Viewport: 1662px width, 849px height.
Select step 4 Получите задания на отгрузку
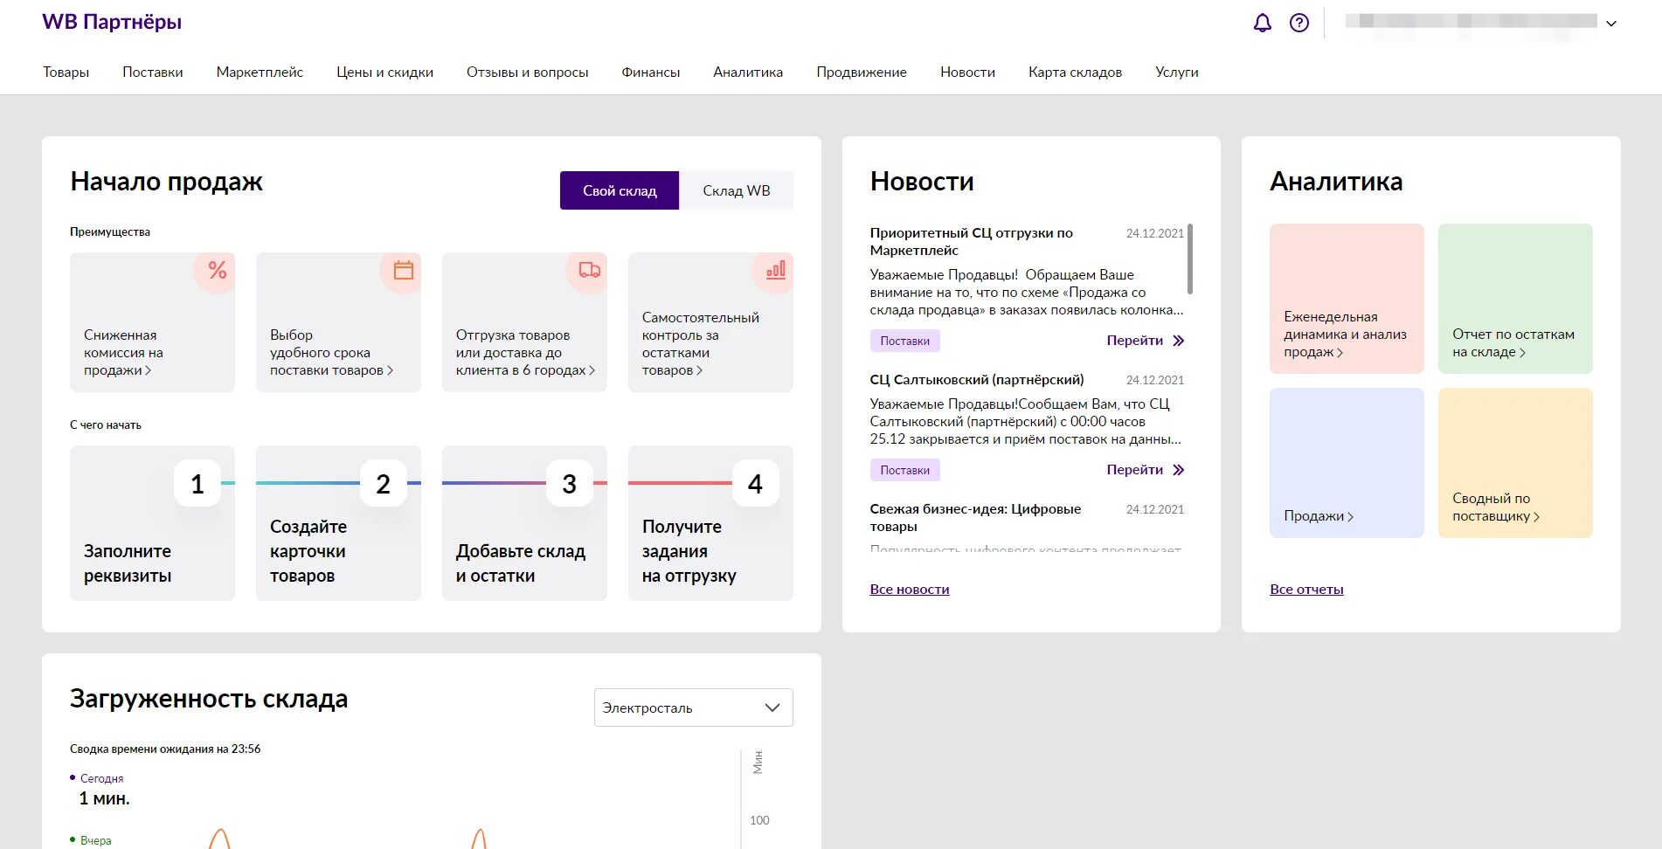click(710, 523)
